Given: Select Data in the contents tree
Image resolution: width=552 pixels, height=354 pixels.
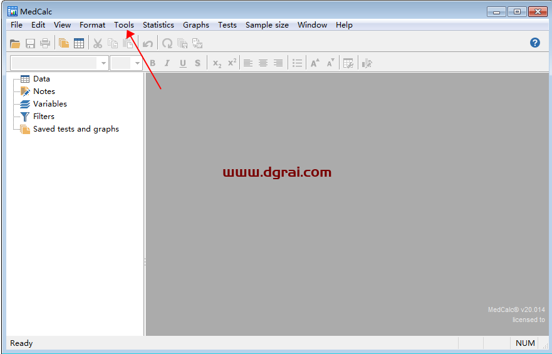Looking at the screenshot, I should click(x=41, y=79).
